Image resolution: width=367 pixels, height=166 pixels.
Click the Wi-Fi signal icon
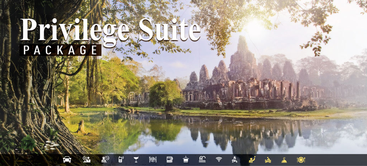click(x=219, y=160)
